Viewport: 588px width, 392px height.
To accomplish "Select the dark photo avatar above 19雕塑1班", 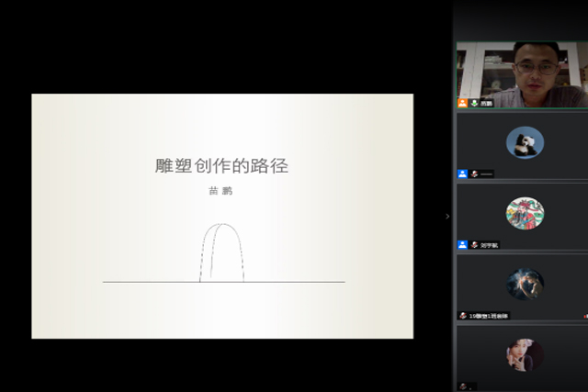I will point(525,284).
